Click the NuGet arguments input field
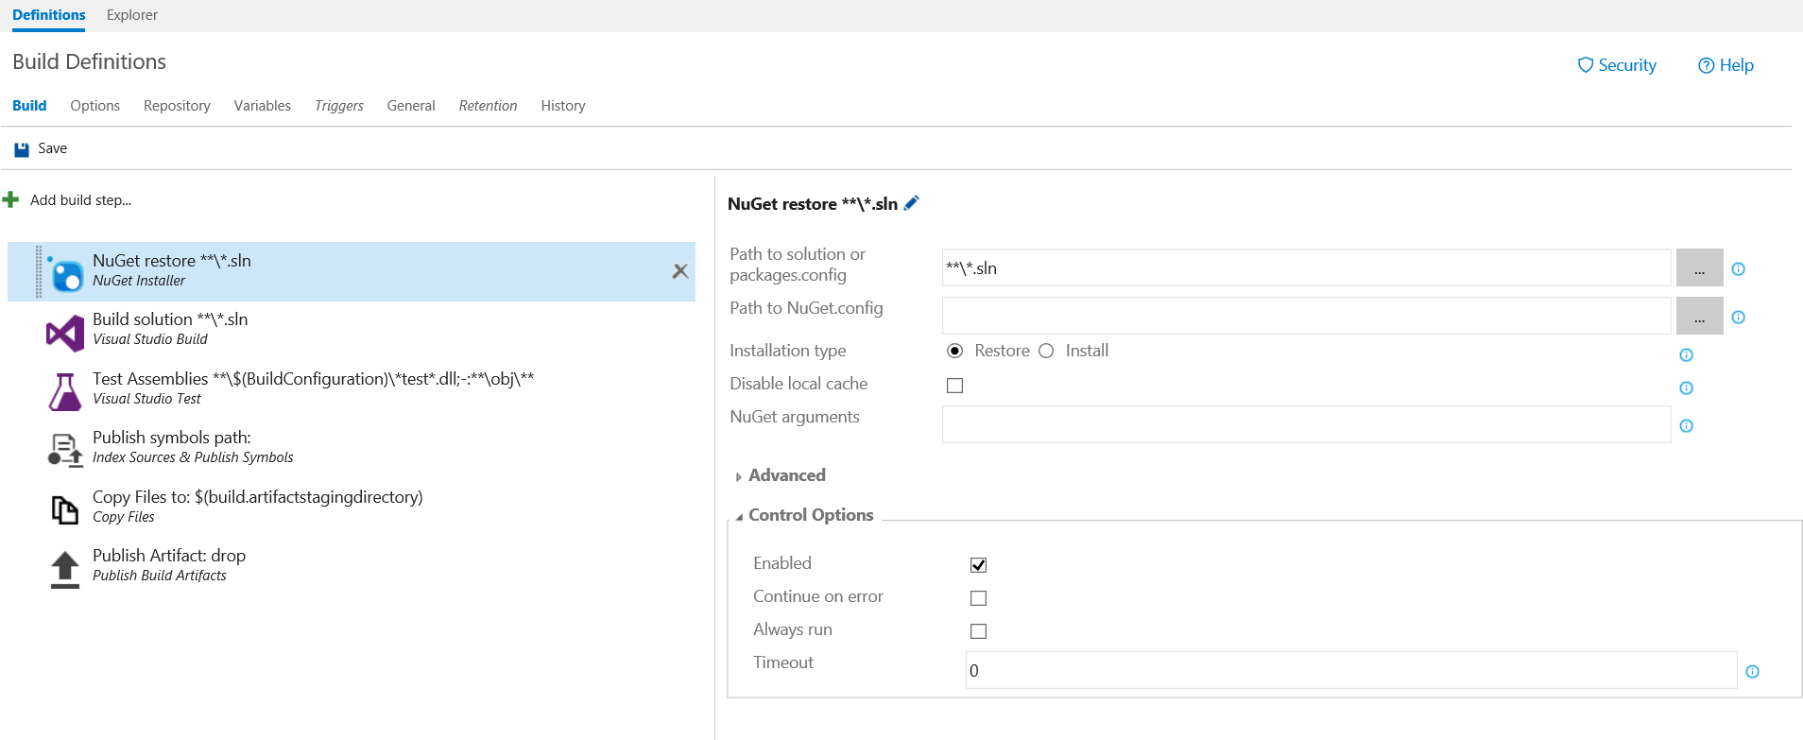 tap(1306, 424)
